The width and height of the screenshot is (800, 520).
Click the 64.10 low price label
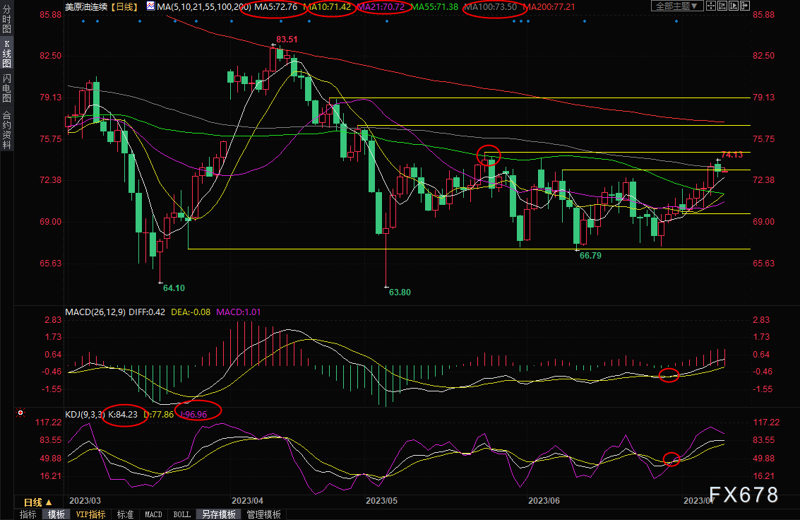coord(174,288)
